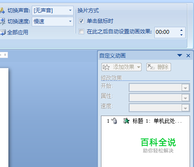Click the 修改效果 label

tap(112, 78)
